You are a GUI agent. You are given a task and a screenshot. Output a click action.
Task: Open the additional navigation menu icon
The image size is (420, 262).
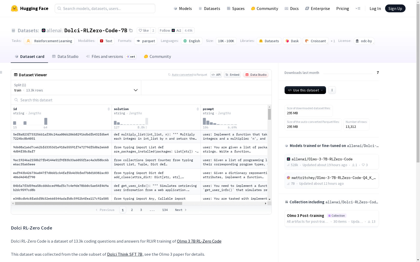click(358, 8)
